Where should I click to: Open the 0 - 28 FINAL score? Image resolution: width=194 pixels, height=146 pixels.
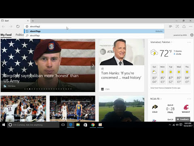click(x=170, y=109)
